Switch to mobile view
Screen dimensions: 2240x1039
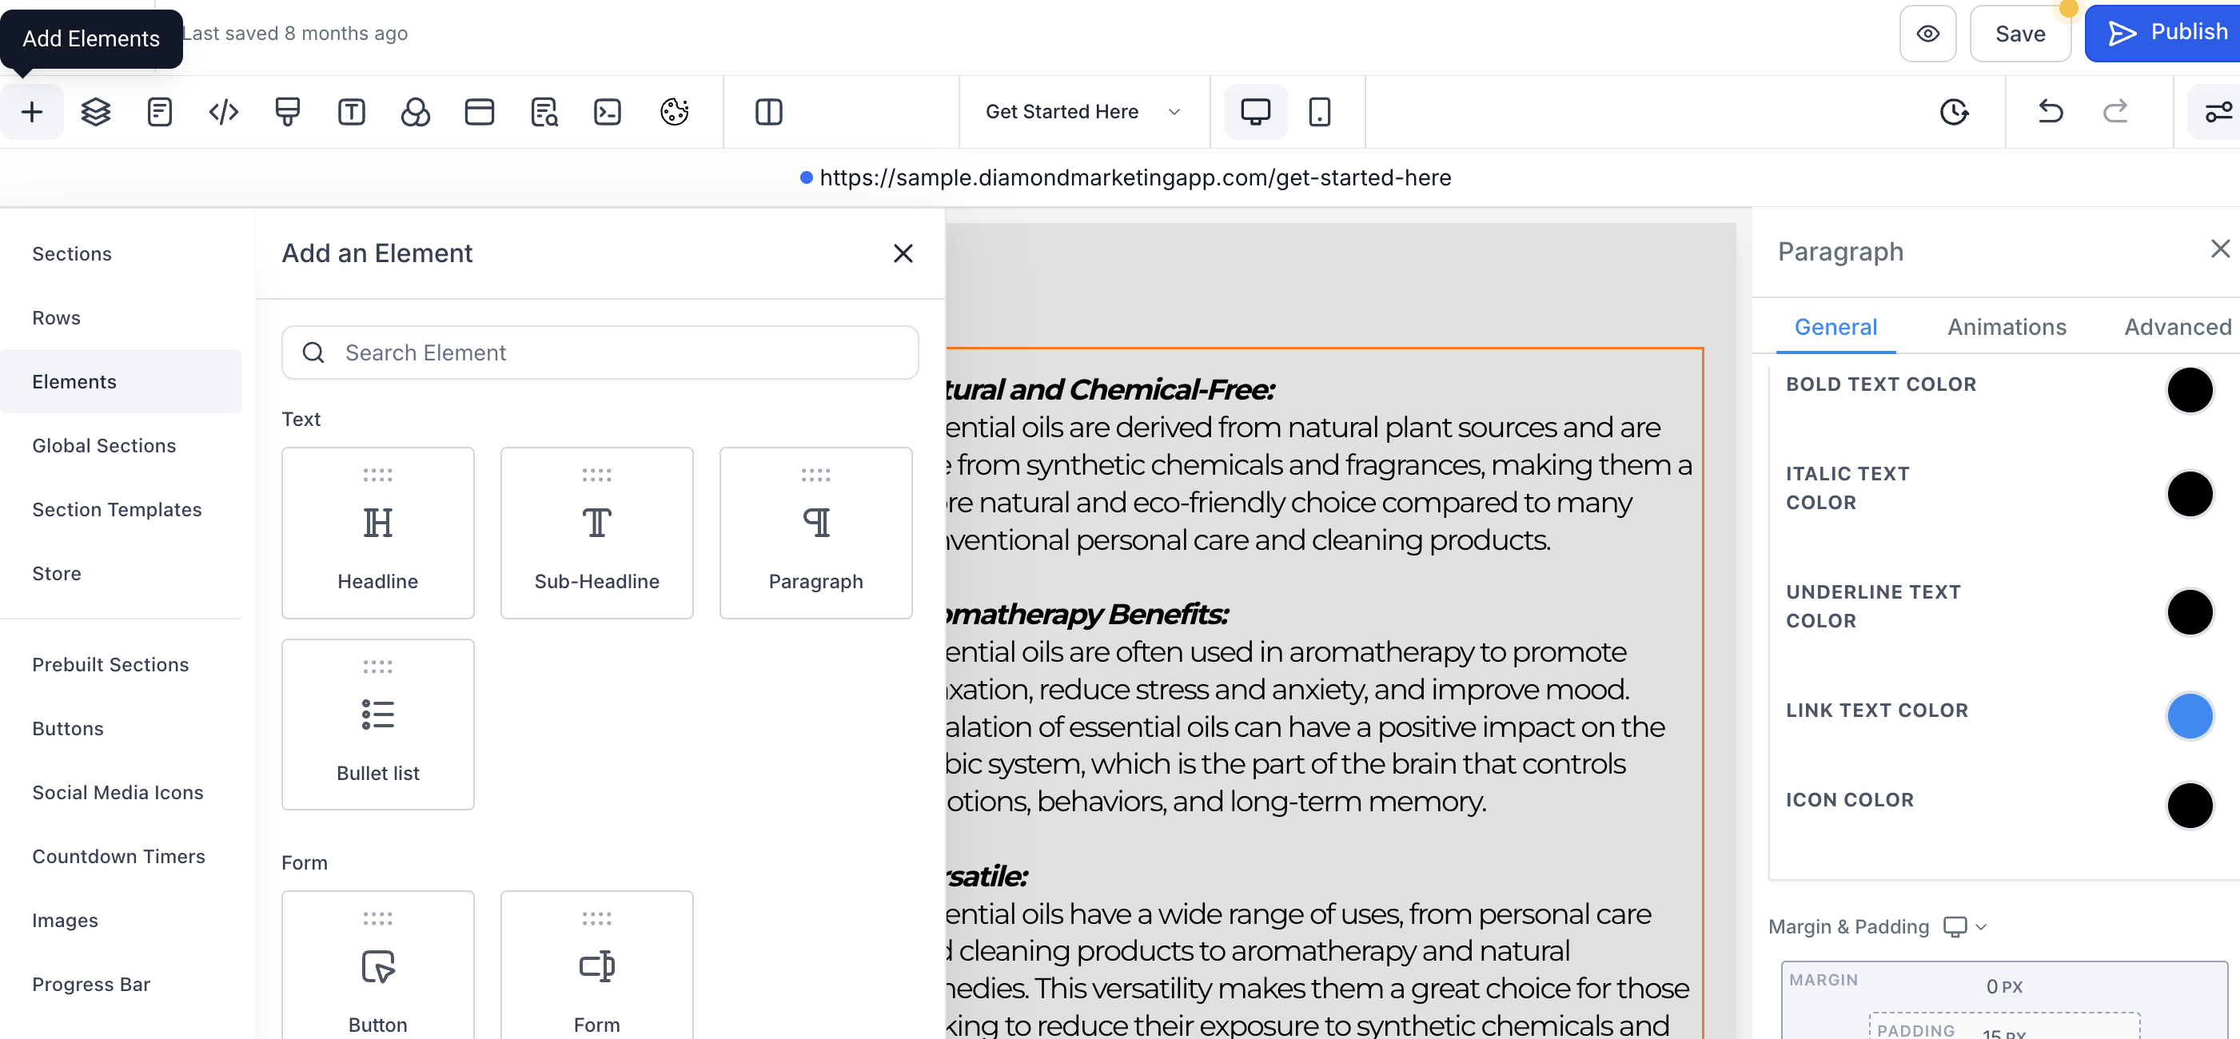click(x=1319, y=112)
